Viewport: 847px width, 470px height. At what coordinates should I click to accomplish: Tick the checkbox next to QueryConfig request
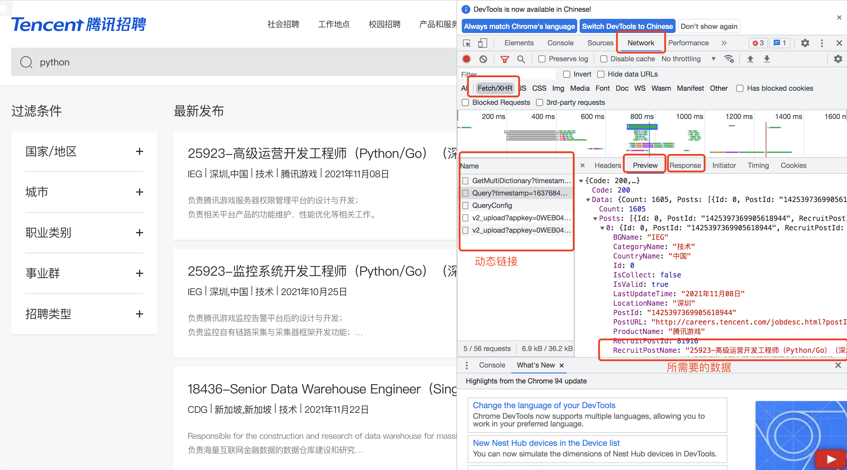tap(465, 206)
